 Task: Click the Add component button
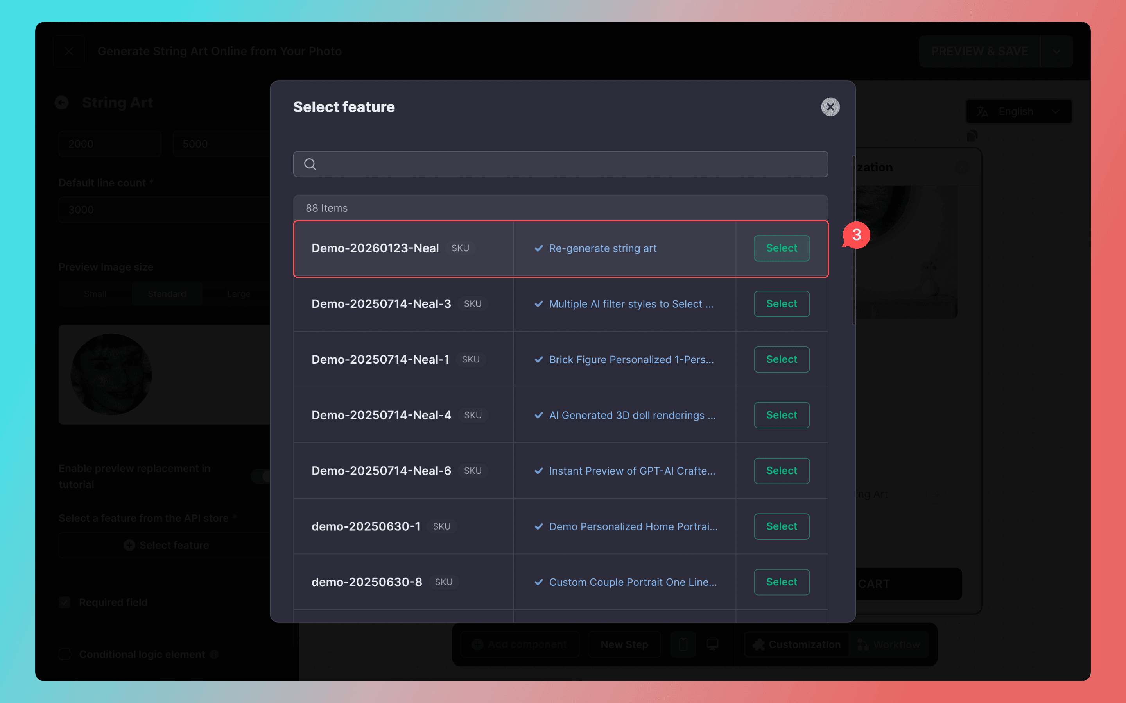point(520,644)
